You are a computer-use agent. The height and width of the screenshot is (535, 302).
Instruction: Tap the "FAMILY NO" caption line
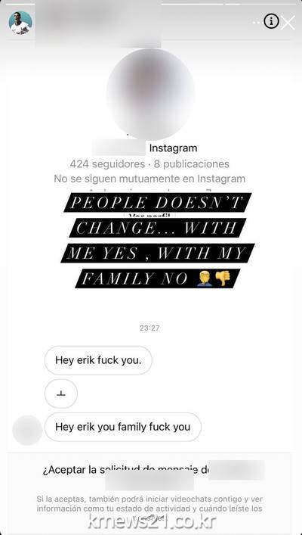coord(158,278)
